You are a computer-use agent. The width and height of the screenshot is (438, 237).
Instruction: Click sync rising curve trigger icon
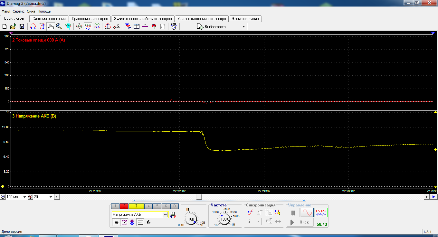pos(251,213)
